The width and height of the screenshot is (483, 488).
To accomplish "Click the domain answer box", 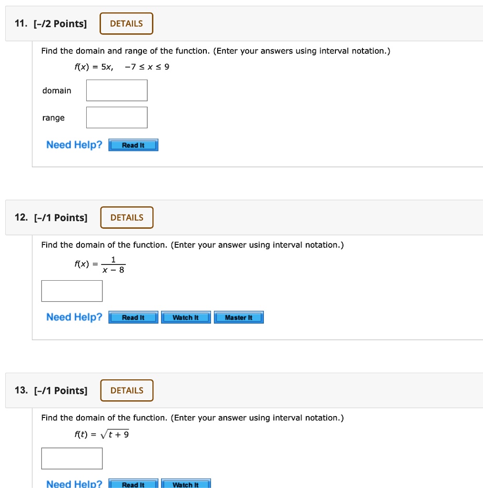I will (117, 91).
